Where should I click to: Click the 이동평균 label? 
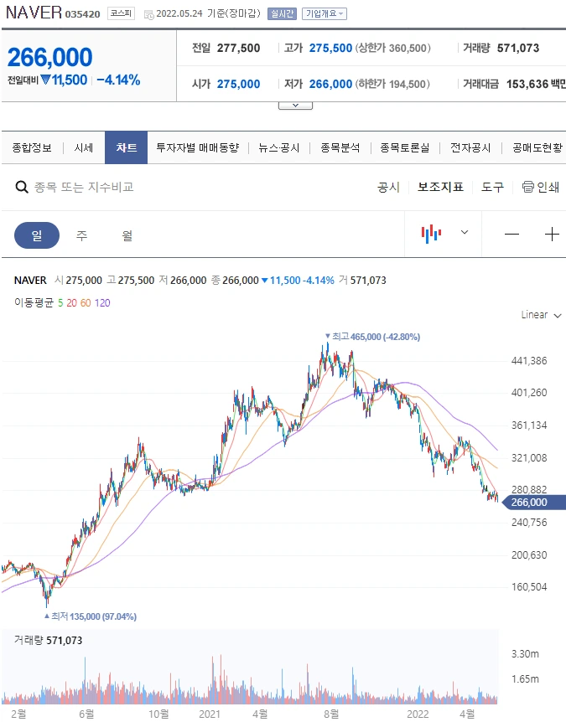[34, 302]
